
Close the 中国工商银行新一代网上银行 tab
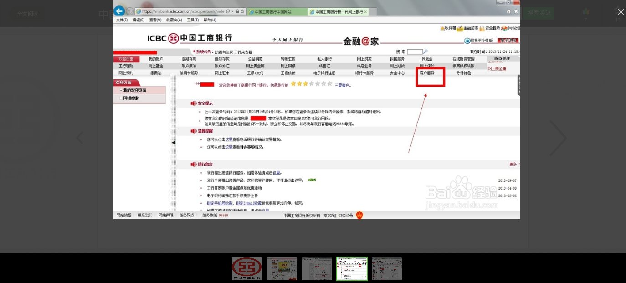coord(366,12)
